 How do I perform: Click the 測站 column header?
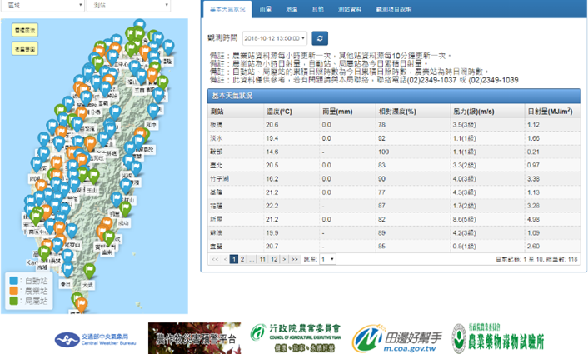(x=236, y=112)
